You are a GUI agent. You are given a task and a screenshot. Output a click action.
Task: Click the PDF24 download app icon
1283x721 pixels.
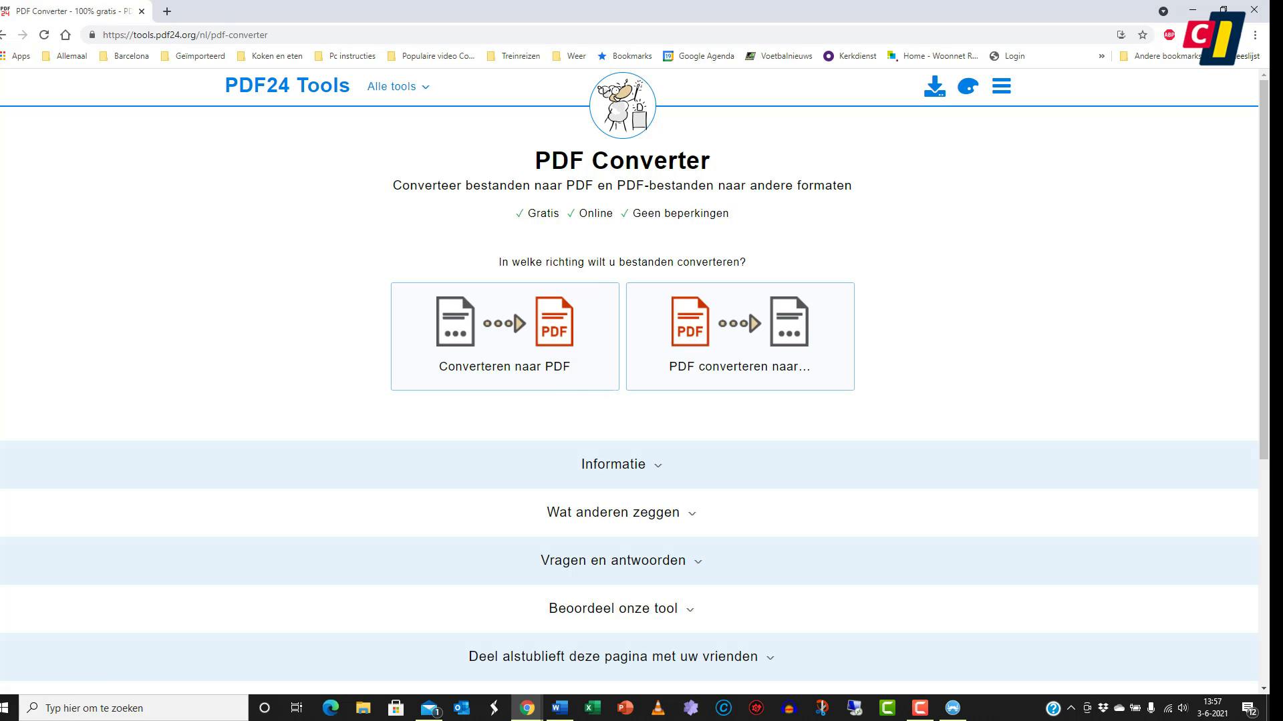[935, 85]
